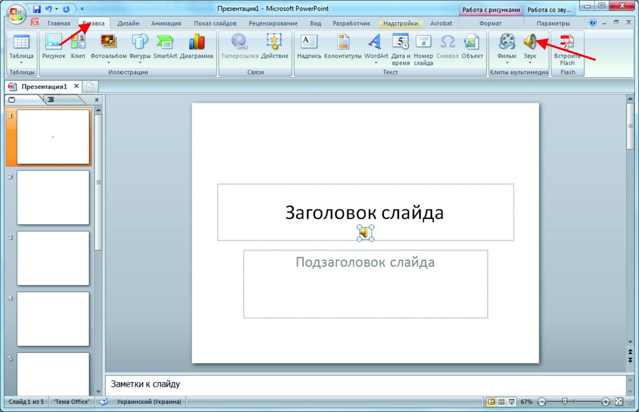Open PowerPoint help question mark icon

tap(593, 22)
